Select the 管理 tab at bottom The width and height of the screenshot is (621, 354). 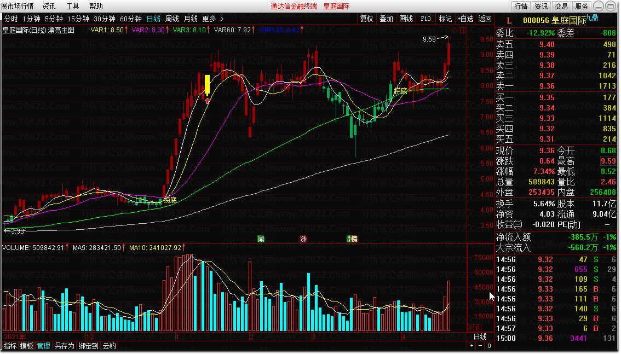pos(44,346)
